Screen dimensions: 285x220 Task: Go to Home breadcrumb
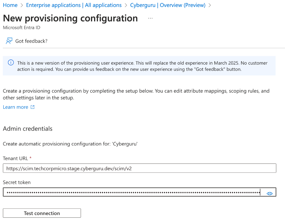pos(10,5)
